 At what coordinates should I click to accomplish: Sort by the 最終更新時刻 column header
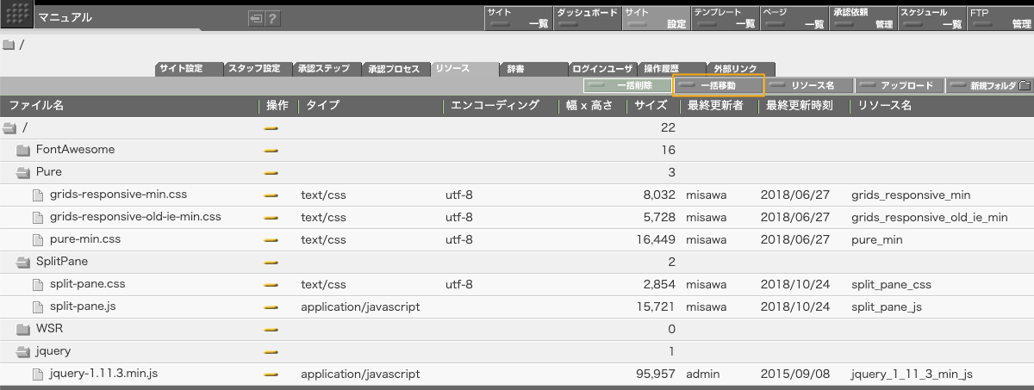(x=799, y=106)
